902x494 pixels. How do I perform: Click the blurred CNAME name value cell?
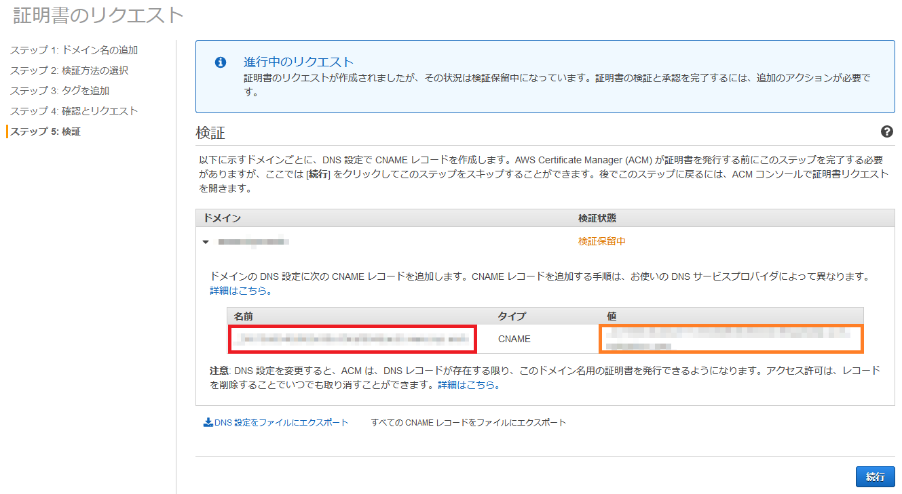point(352,339)
